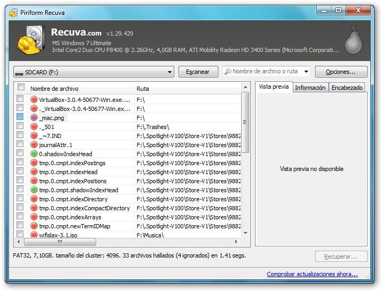The image size is (382, 291).
Task: Click red status dot for tmp.0.cmpt.indexPositions
Action: coord(34,181)
